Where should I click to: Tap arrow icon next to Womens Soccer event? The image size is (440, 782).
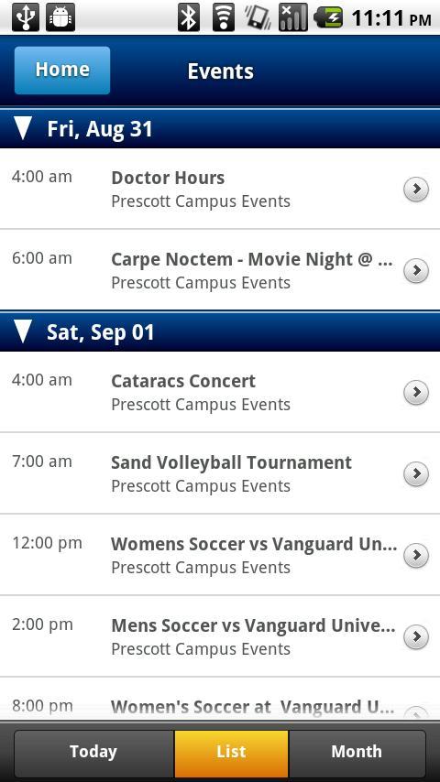point(416,556)
